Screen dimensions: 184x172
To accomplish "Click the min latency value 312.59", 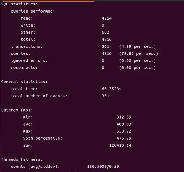I will [x=124, y=117].
